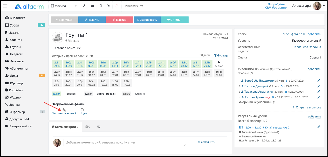This screenshot has height=157, width=328.
Task: Switch to the history clock tab
Action: 99,127
